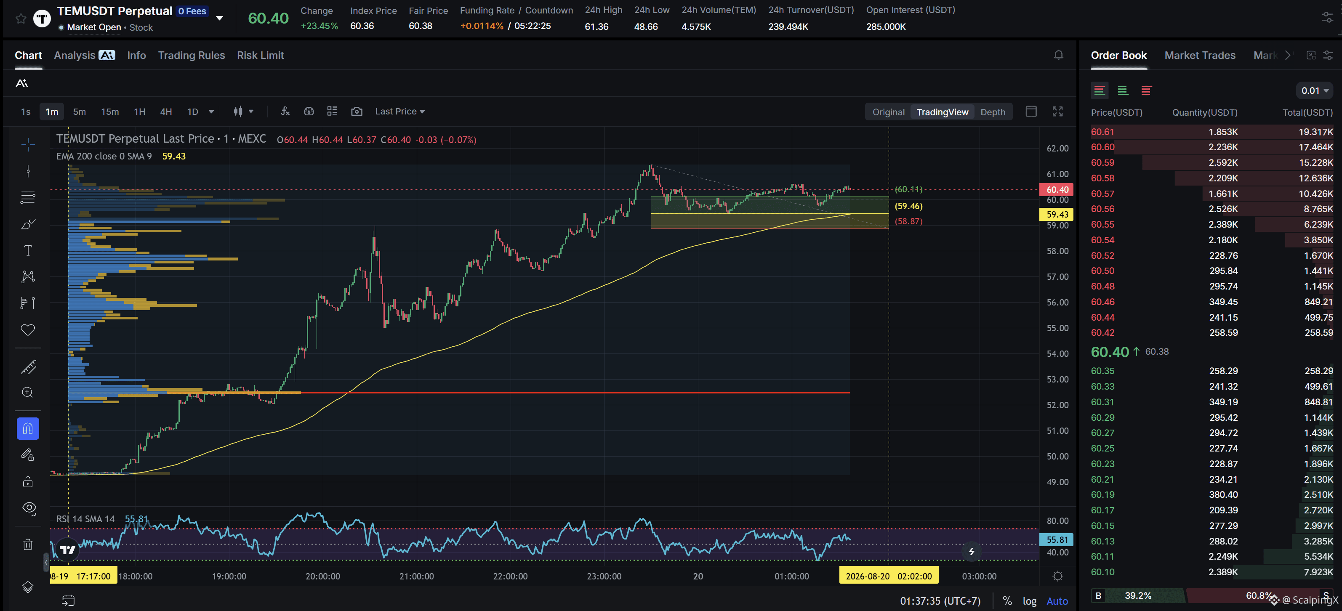Switch chart to Original view
Screen dimensions: 1342x611
[888, 112]
